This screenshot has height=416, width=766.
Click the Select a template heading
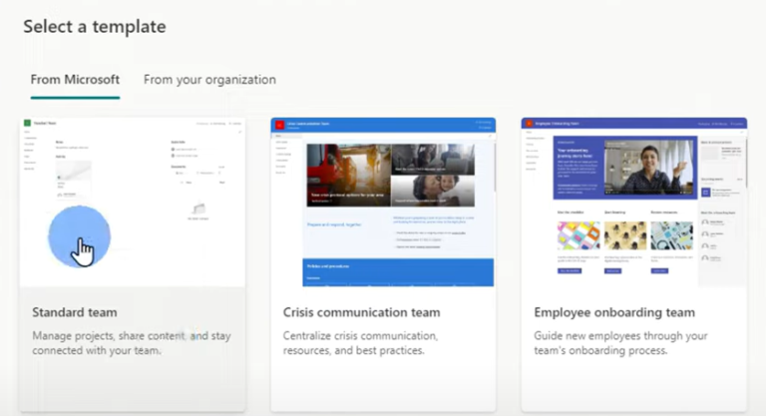[x=95, y=26]
